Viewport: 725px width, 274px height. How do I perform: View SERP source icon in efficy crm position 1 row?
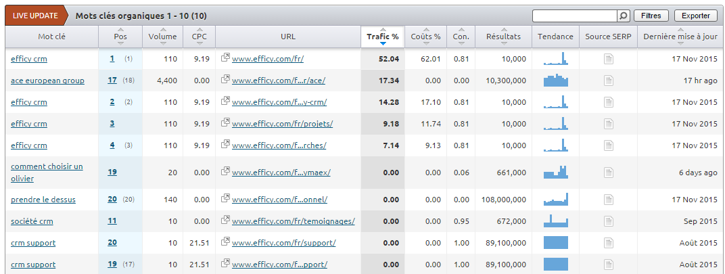(609, 59)
